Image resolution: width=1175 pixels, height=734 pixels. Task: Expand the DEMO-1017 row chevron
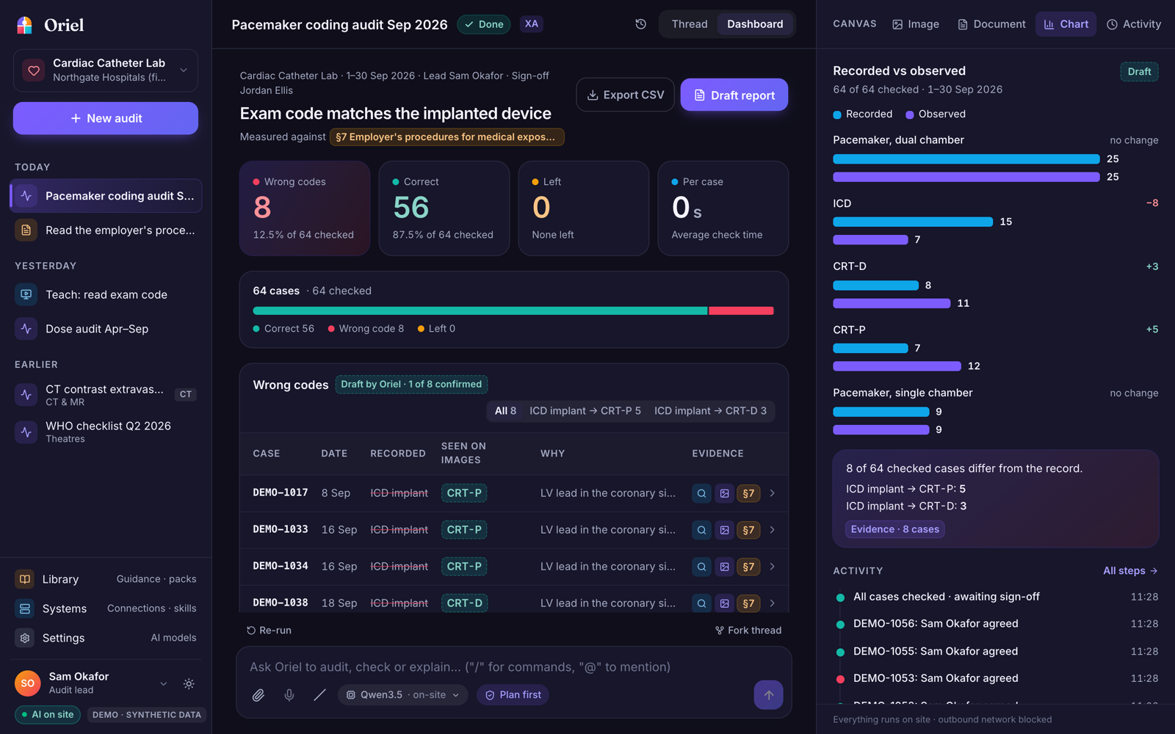point(772,493)
